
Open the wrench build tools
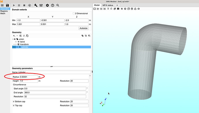tap(36, 5)
